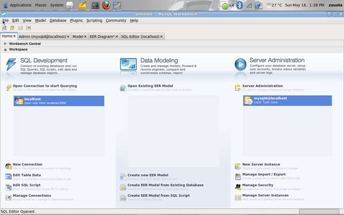The image size is (344, 215).
Task: Close the Home tab
Action: (x=15, y=36)
